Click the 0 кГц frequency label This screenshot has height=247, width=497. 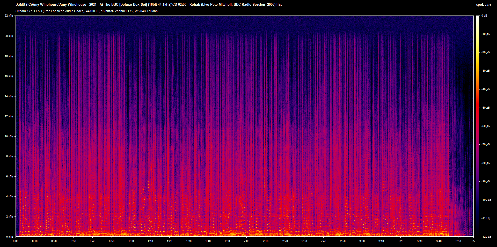[10, 237]
